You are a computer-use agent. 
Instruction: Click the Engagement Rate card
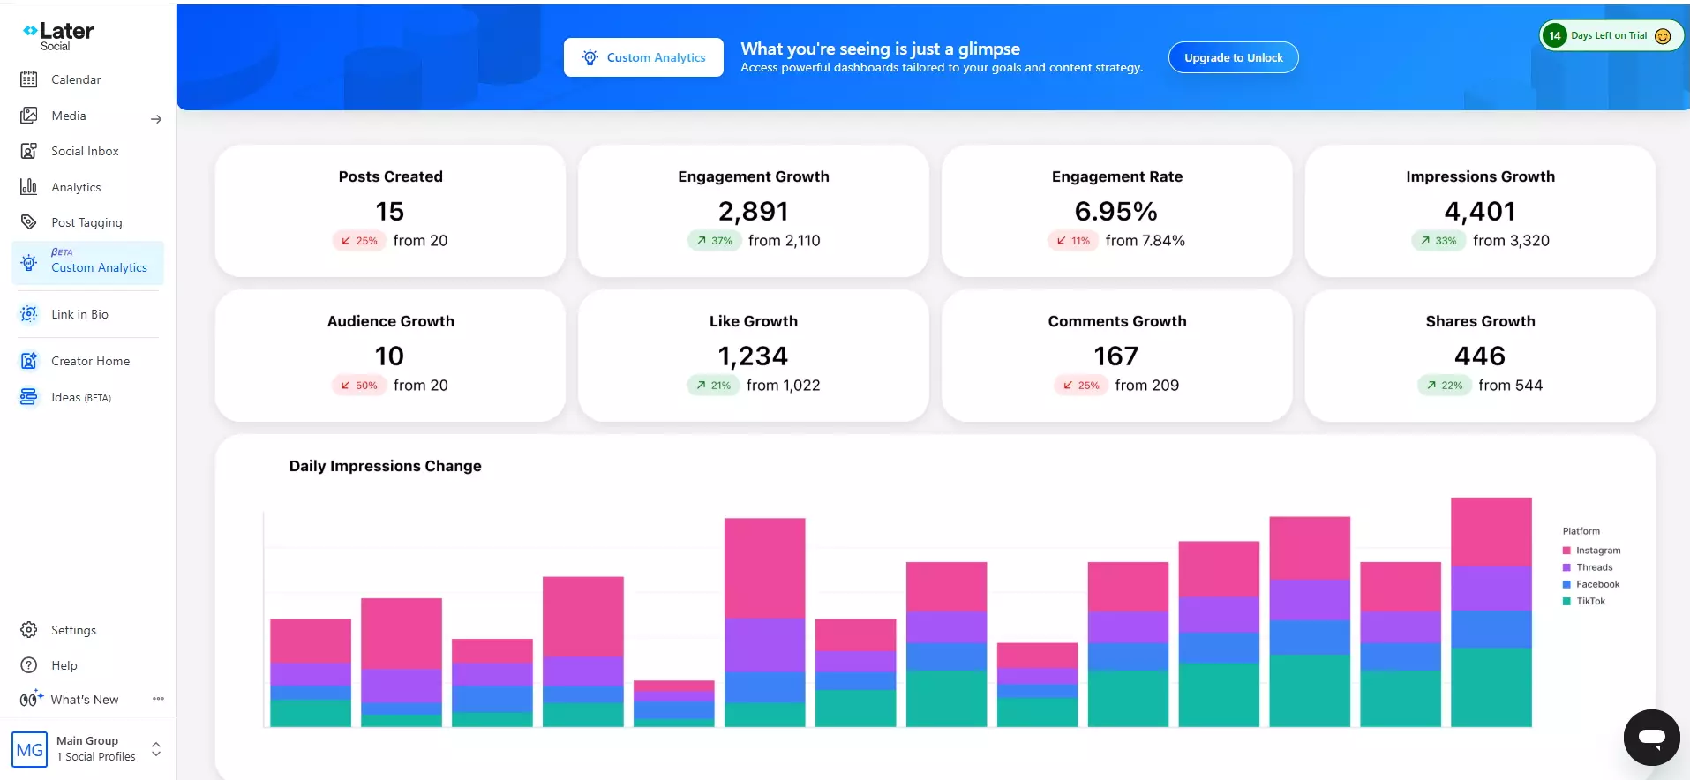[1116, 211]
